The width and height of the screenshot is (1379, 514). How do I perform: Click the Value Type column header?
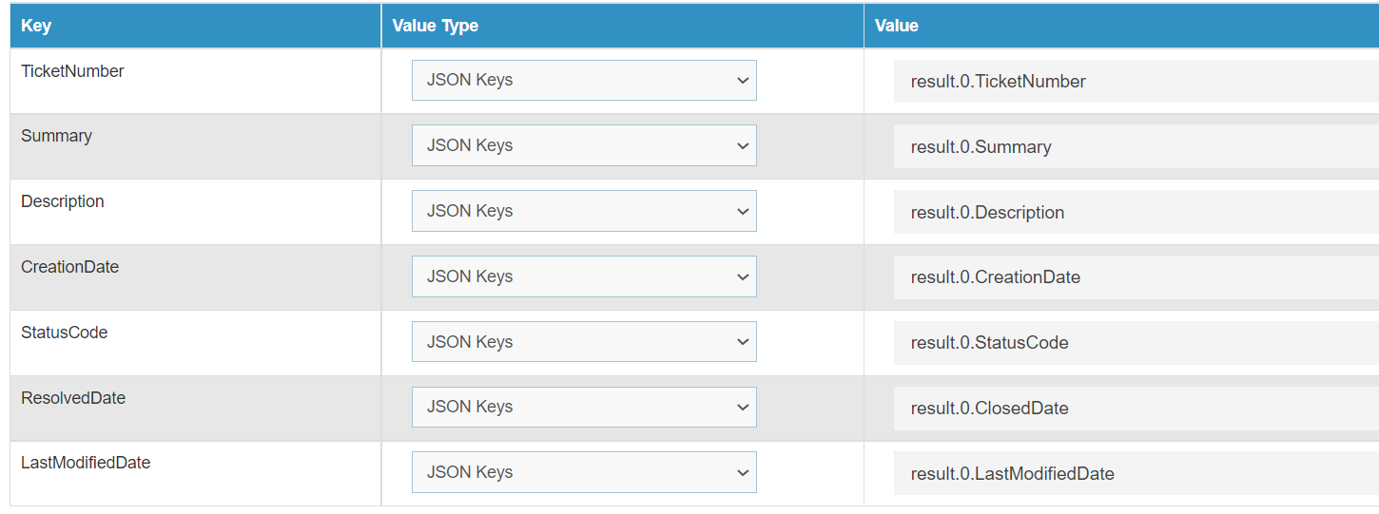point(436,26)
